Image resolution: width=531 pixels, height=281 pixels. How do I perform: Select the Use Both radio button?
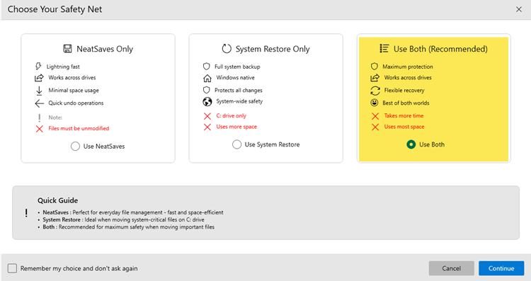pos(411,144)
